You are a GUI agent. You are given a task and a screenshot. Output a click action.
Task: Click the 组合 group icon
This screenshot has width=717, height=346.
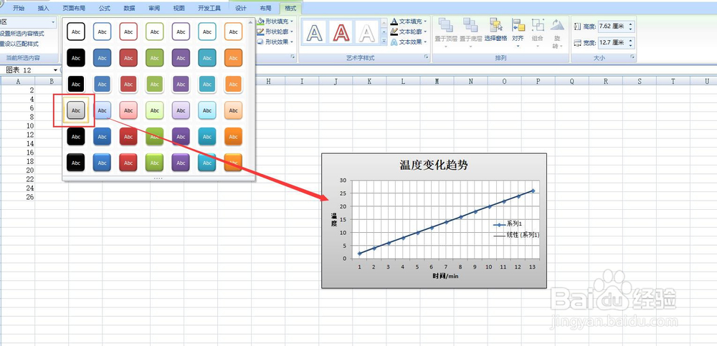tap(538, 25)
